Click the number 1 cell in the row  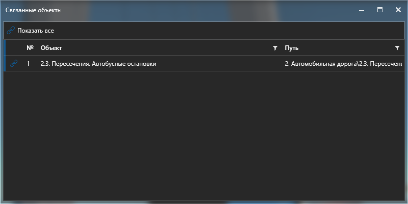coord(29,64)
